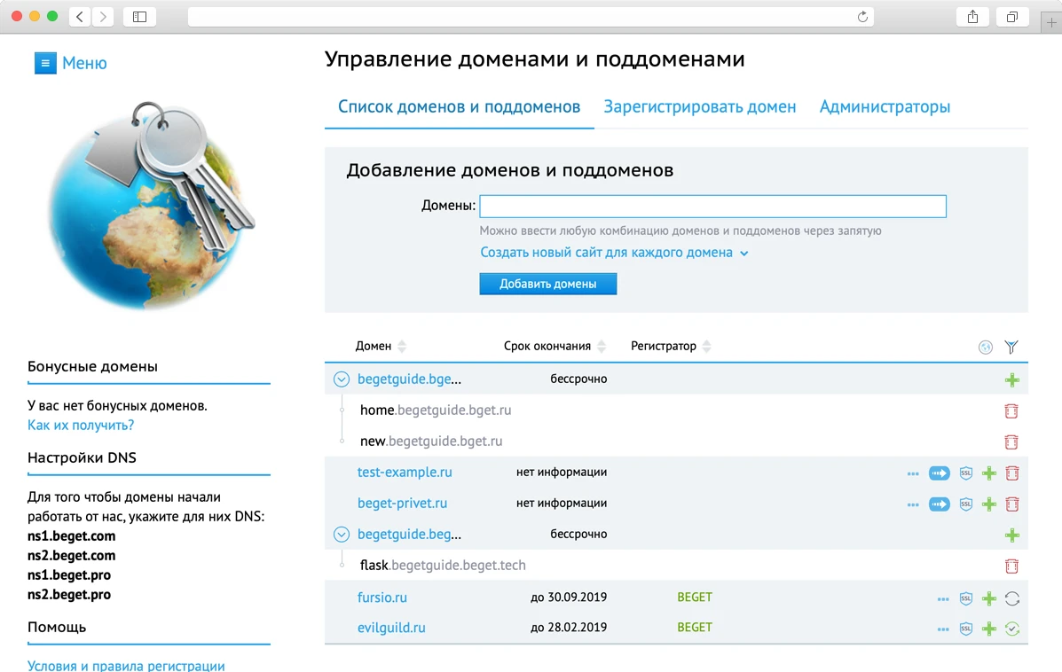Open SSL settings for test-example.ru
Screen dimensions: 1062x672
(965, 473)
